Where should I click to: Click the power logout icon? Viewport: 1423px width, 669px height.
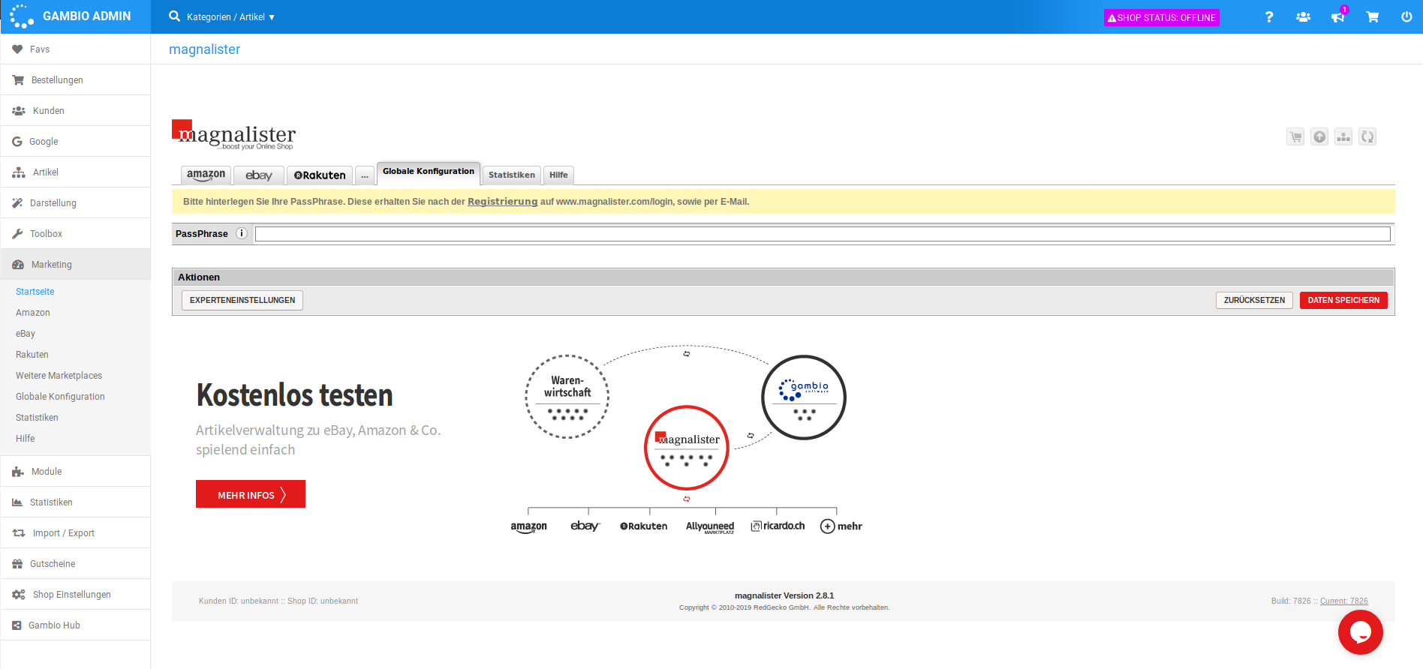pos(1406,16)
